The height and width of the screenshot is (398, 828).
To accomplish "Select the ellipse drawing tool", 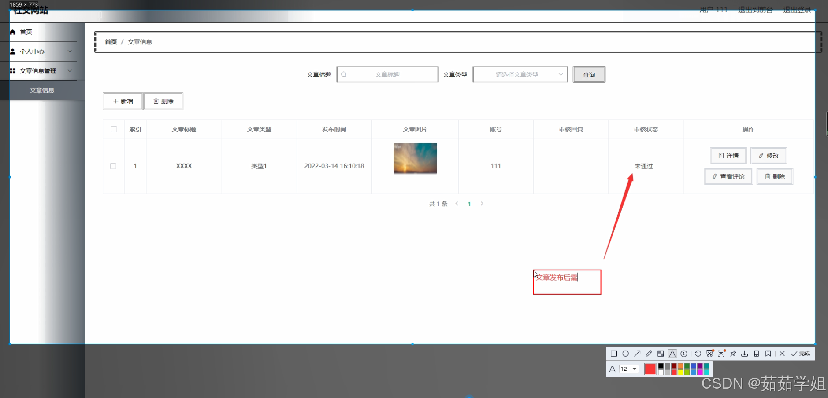I will click(x=626, y=354).
